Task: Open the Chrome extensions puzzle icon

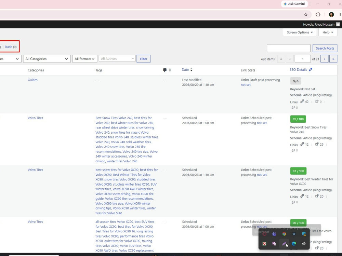Action: (x=318, y=15)
